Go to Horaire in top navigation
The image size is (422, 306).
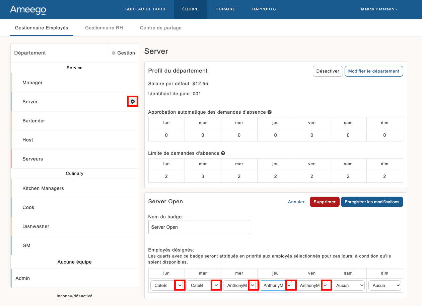point(225,9)
